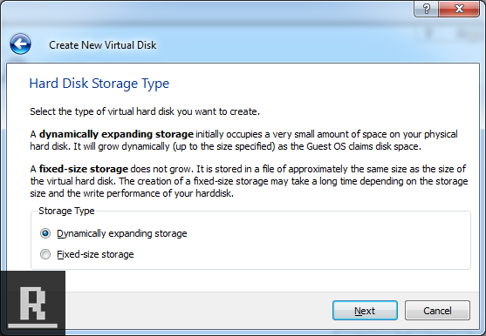Click the 'Dynamically expanding storage' option label

point(122,233)
